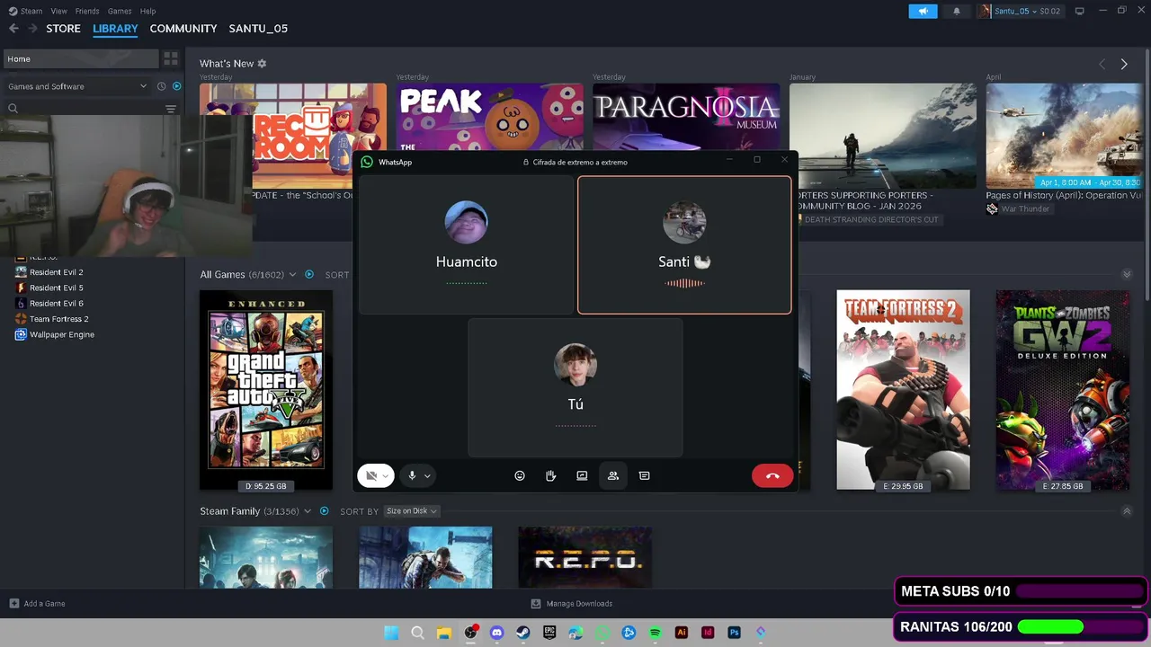
Task: Toggle All Games ready-to-play filter
Action: (x=309, y=274)
